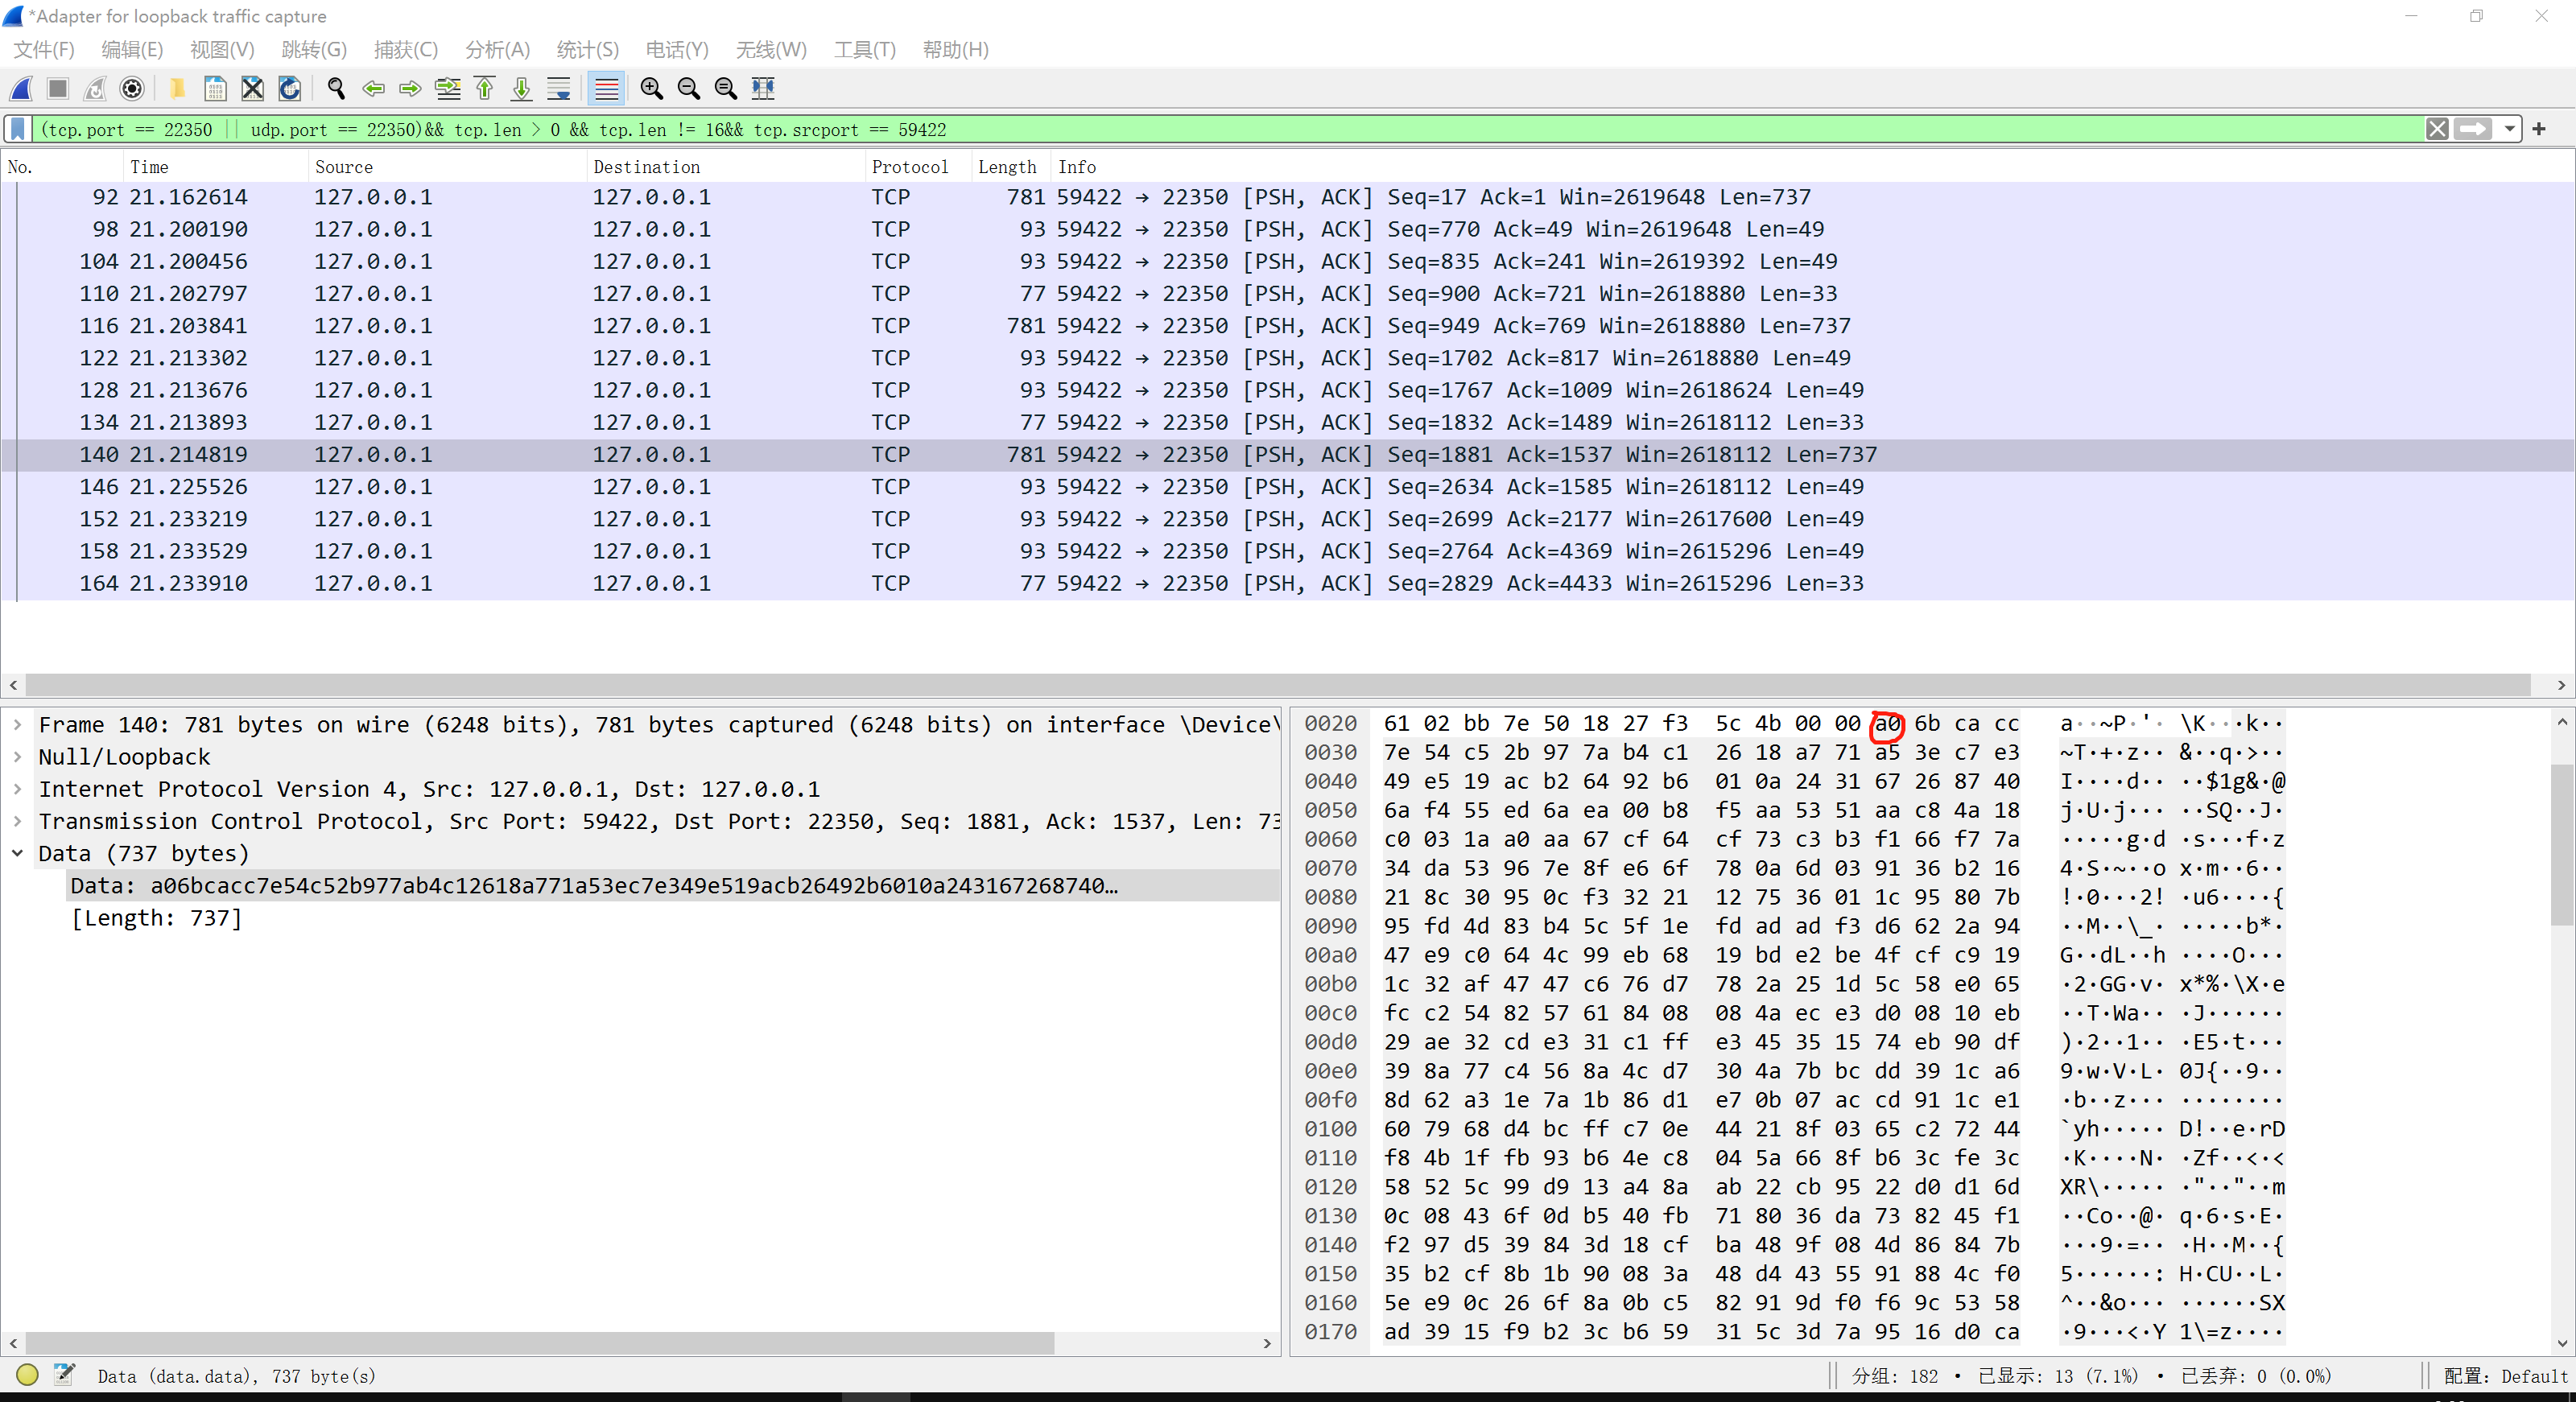Apply the display filter arrow button
The height and width of the screenshot is (1402, 2576).
click(2472, 129)
